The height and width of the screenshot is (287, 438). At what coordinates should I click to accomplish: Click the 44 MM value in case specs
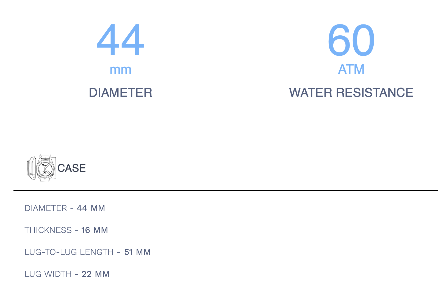click(91, 208)
